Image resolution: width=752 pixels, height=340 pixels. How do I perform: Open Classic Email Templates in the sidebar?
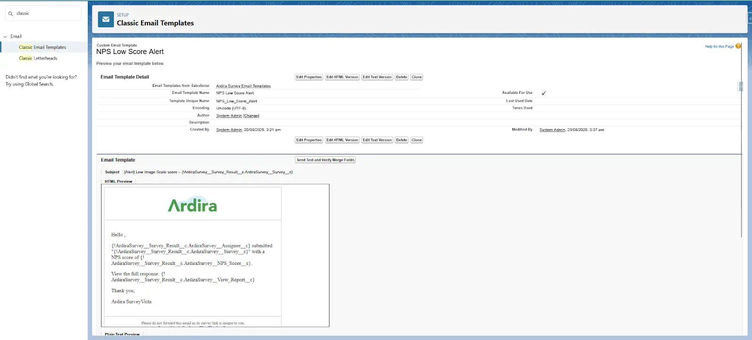pos(42,47)
